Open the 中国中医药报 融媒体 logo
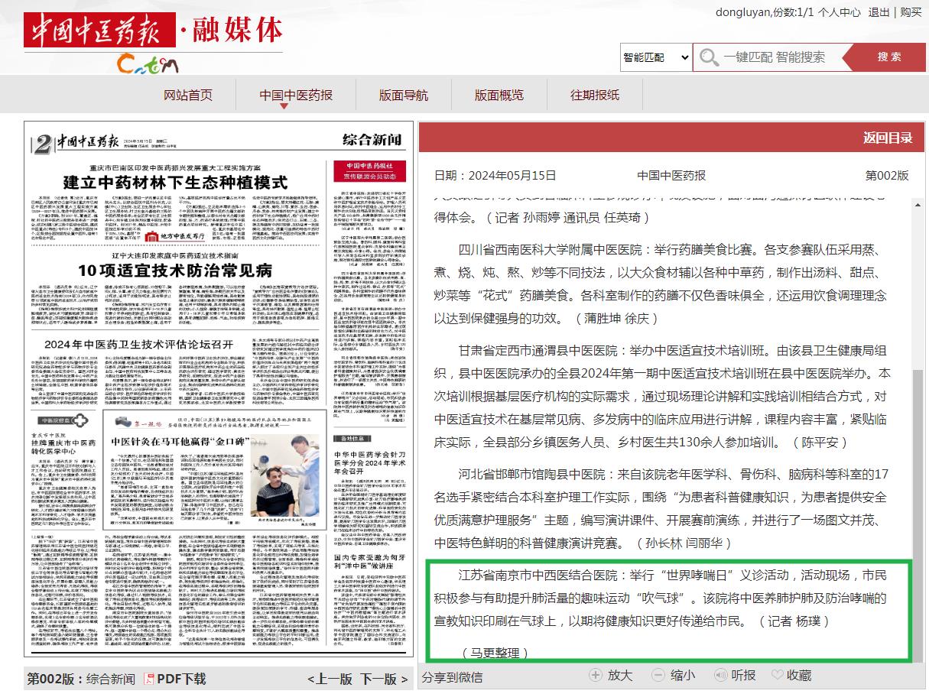This screenshot has height=694, width=929. coord(153,42)
